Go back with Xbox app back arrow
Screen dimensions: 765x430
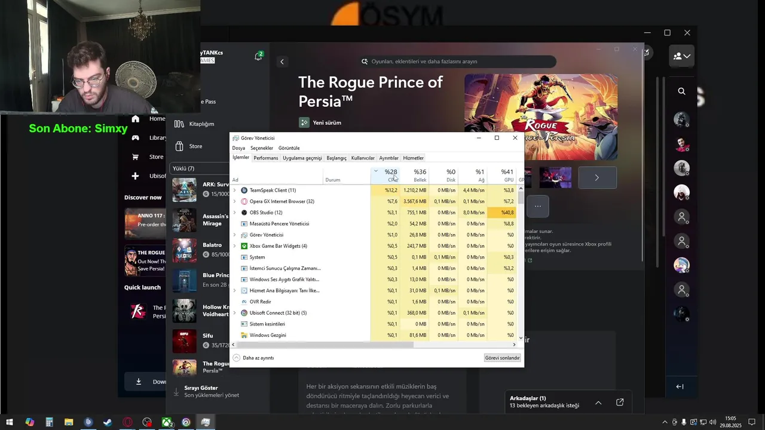pos(282,62)
